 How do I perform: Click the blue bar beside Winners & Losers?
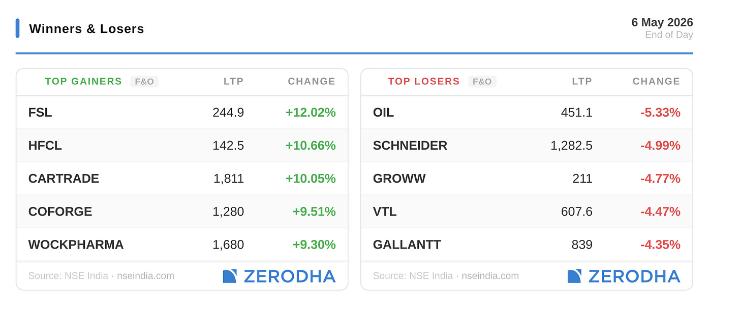[18, 28]
